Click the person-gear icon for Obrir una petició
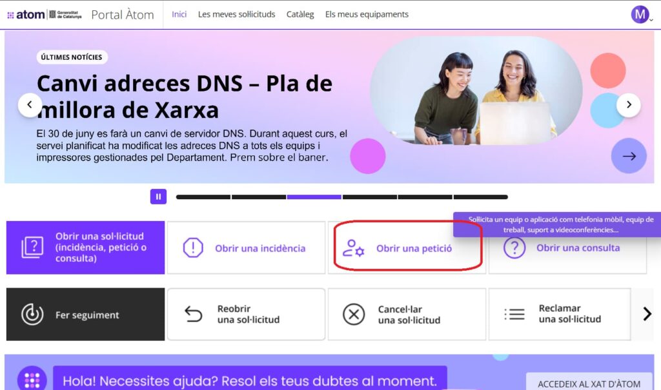Screen dimensions: 661x390 coord(353,248)
